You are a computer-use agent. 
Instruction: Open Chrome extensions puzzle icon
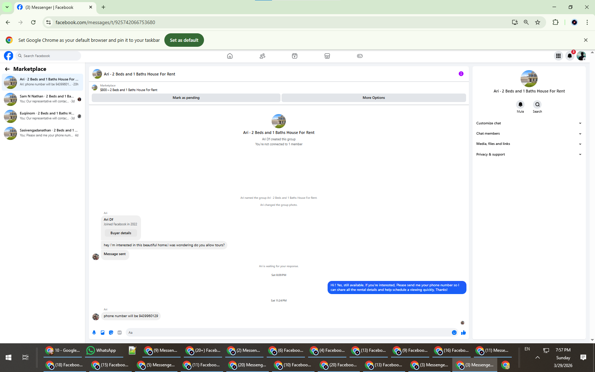pos(555,22)
